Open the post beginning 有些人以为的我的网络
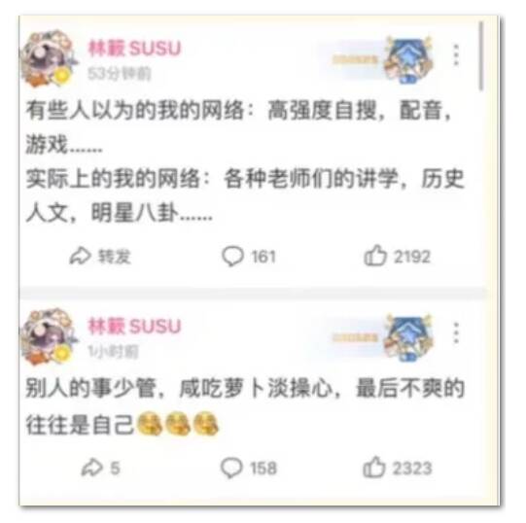Image resolution: width=526 pixels, height=523 pixels. point(245,161)
